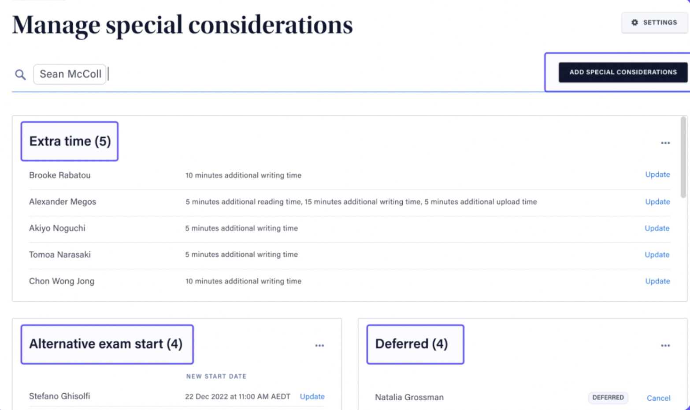Update Akiyo Noguchi's extra time
690x410 pixels.
(x=657, y=228)
